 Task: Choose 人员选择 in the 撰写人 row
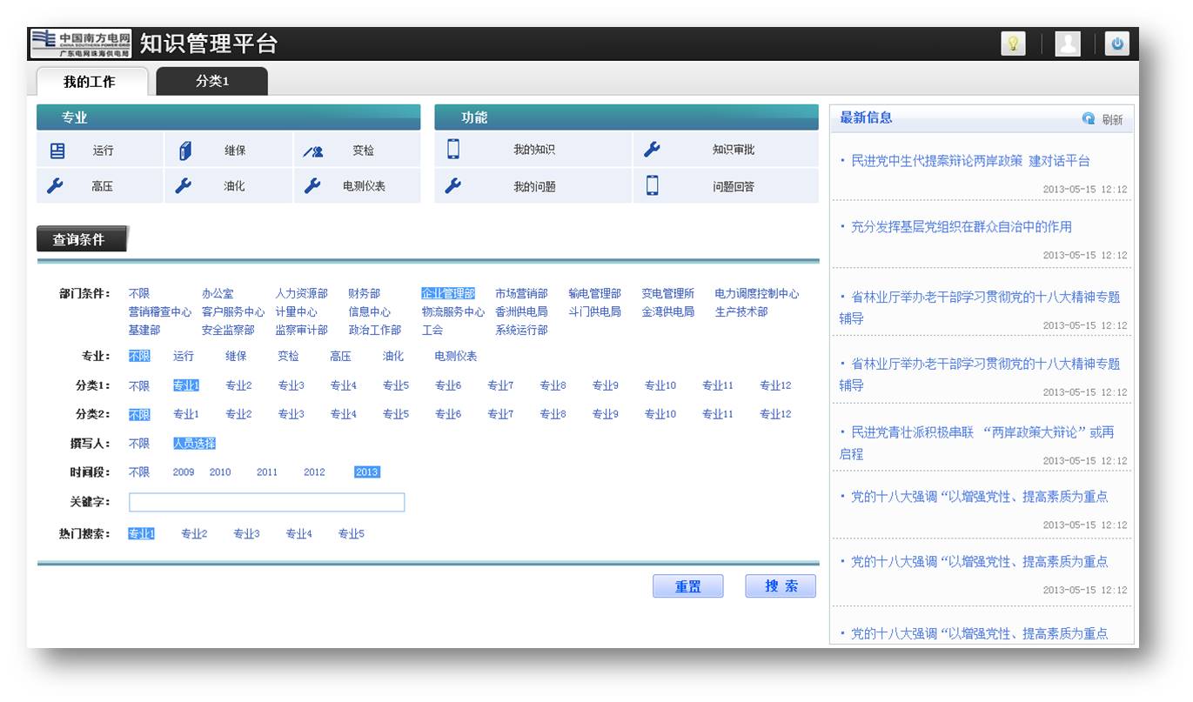[x=194, y=444]
